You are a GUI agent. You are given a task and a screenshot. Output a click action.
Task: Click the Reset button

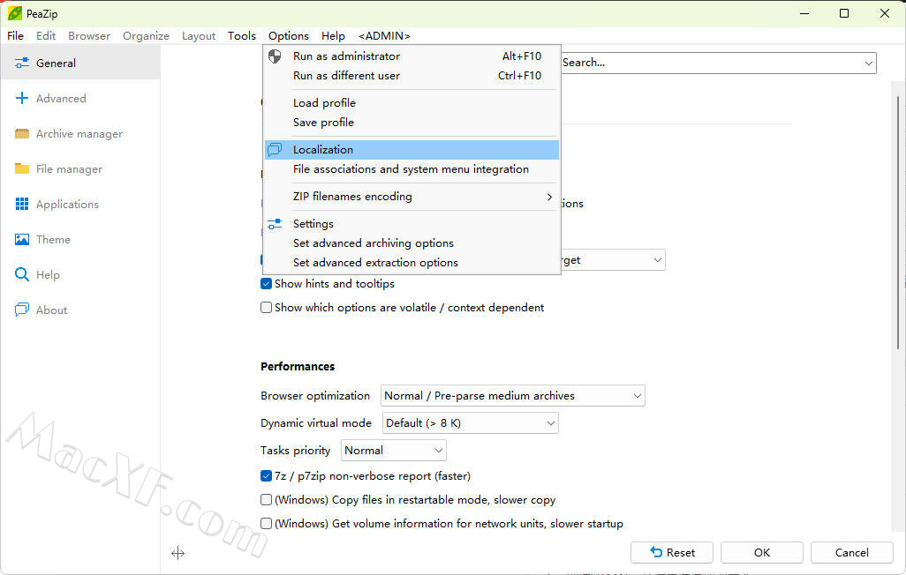(x=672, y=552)
